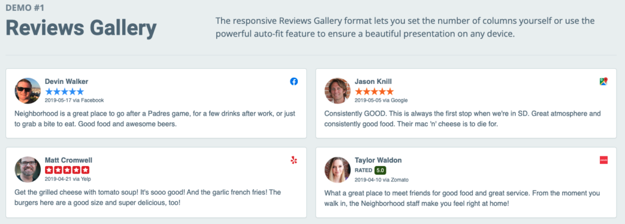The image size is (625, 224).
Task: Open the Matt Cromwell name link
Action: (x=68, y=160)
